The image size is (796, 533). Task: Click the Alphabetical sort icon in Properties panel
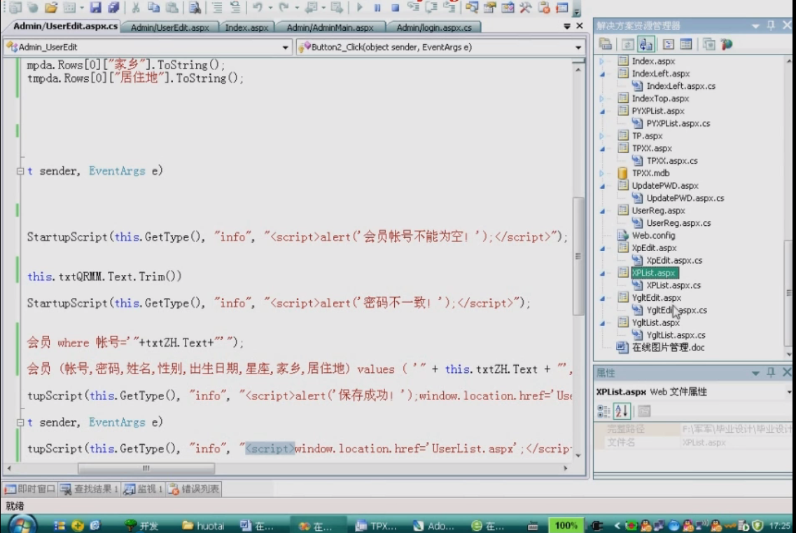coord(622,411)
